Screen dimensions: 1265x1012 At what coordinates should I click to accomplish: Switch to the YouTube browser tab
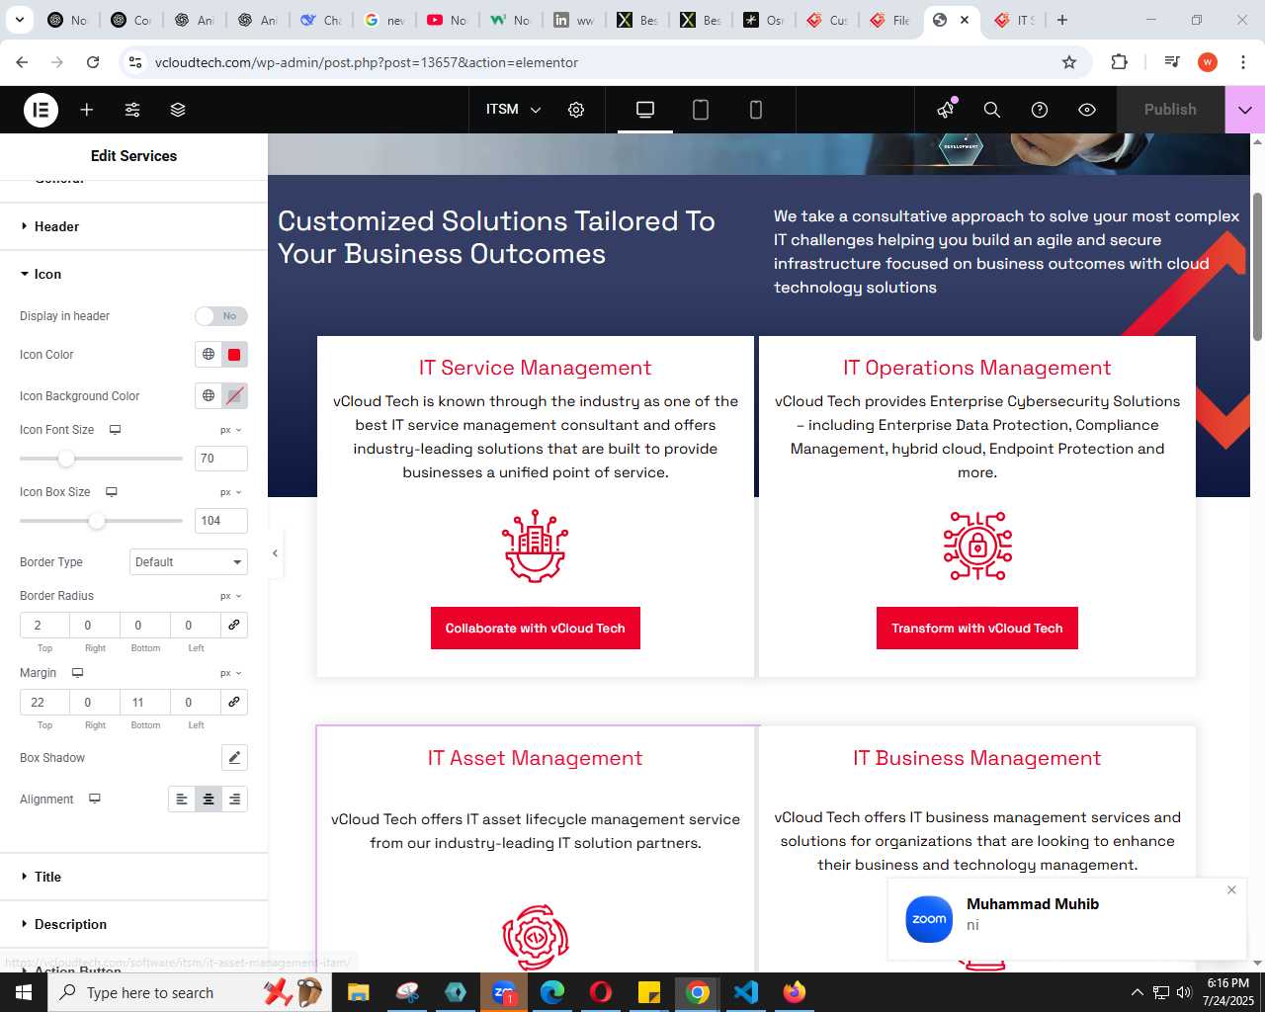point(448,20)
